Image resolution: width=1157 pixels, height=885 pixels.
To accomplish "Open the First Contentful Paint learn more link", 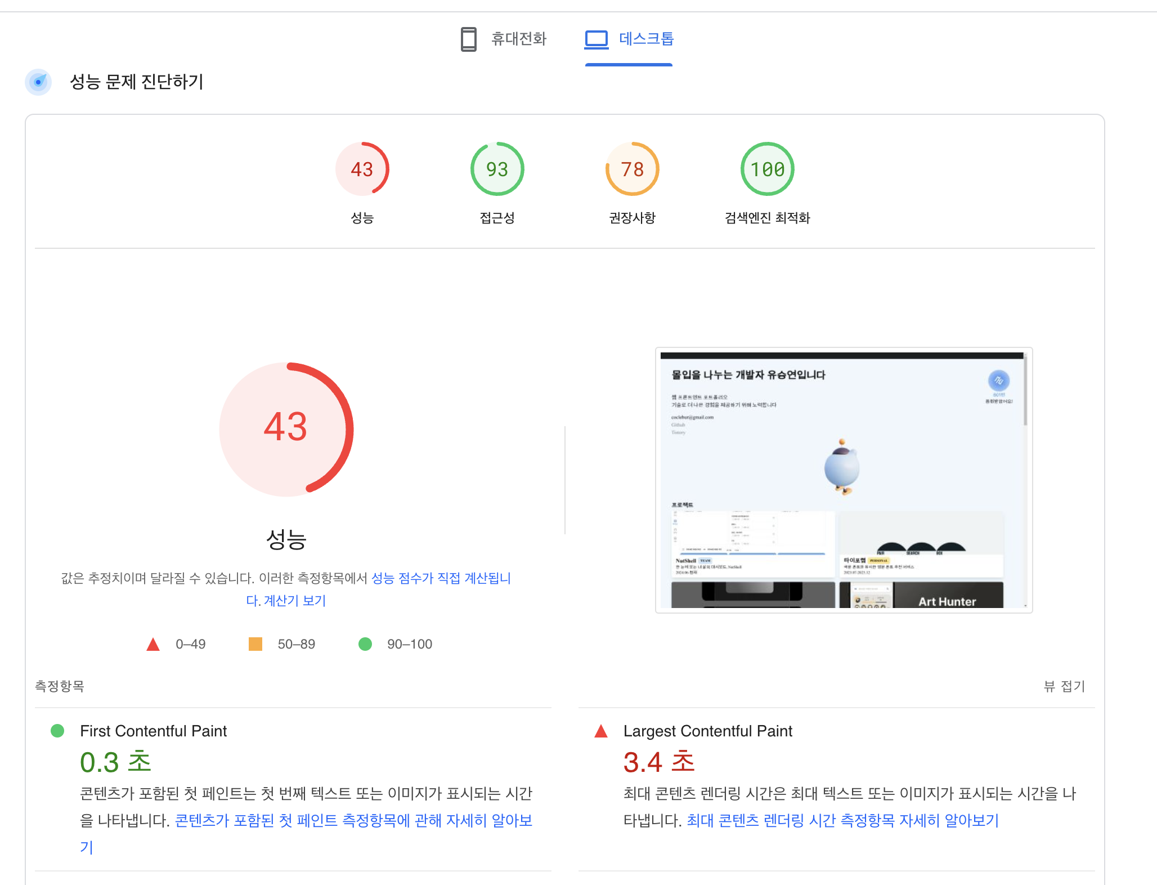I will click(353, 821).
